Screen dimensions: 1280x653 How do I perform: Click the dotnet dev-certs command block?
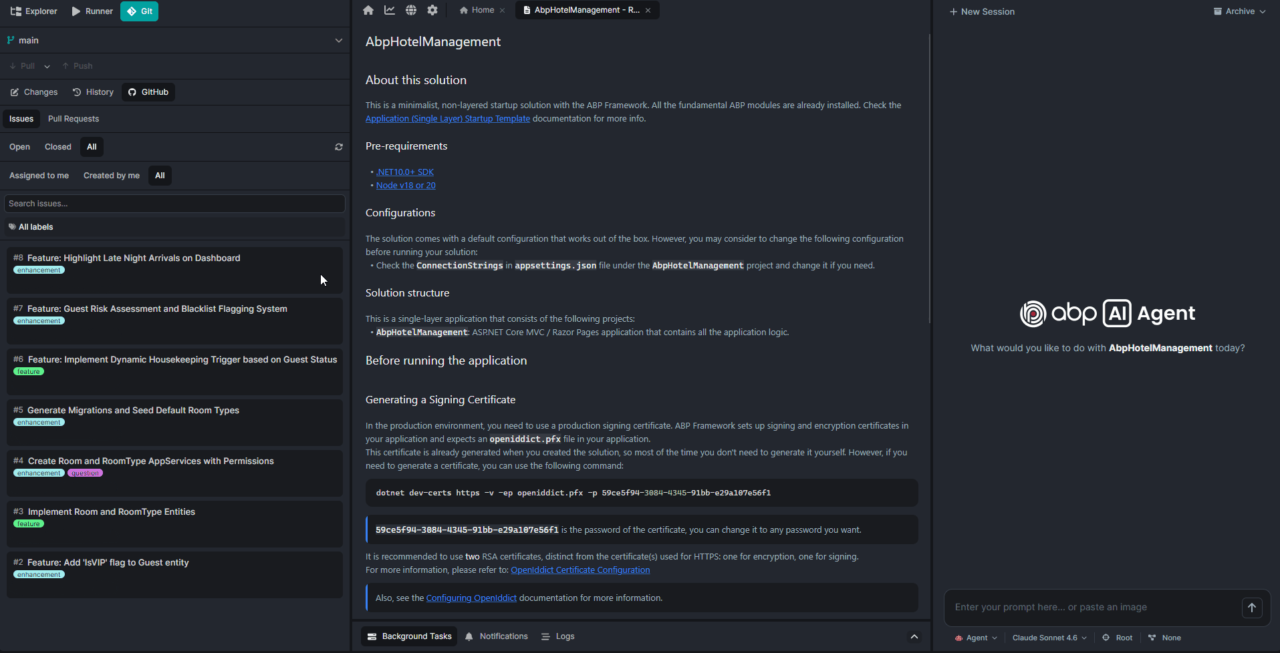pyautogui.click(x=642, y=493)
